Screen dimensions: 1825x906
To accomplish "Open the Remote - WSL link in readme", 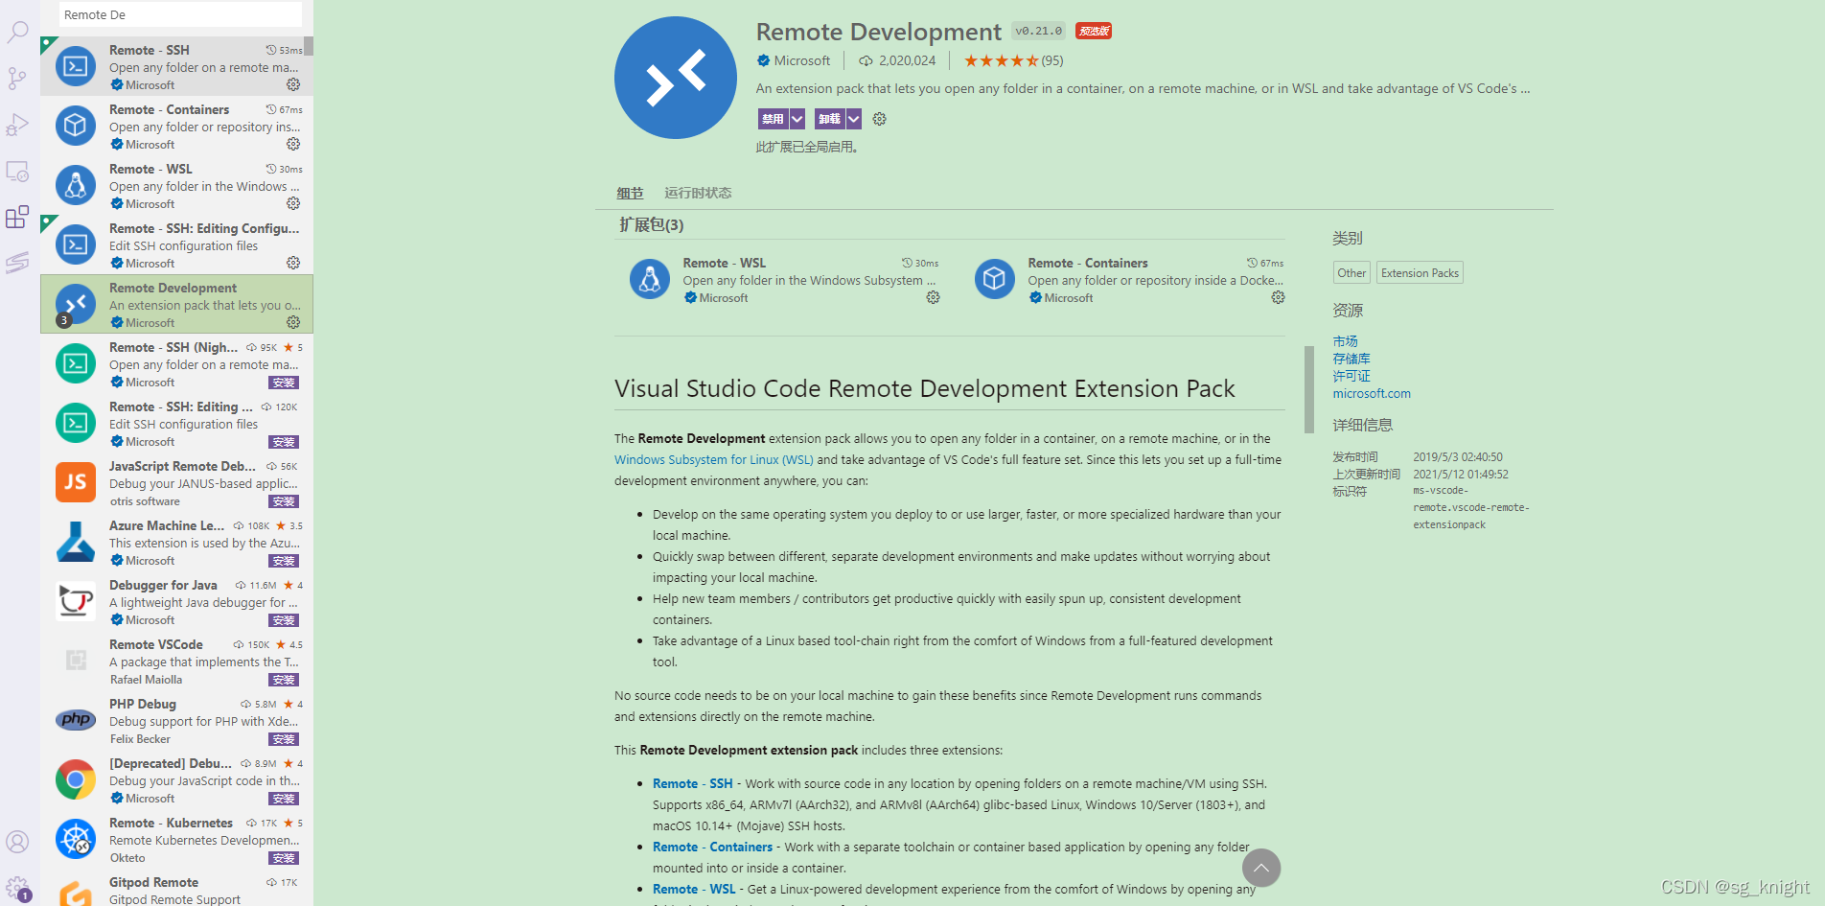I will click(x=694, y=889).
